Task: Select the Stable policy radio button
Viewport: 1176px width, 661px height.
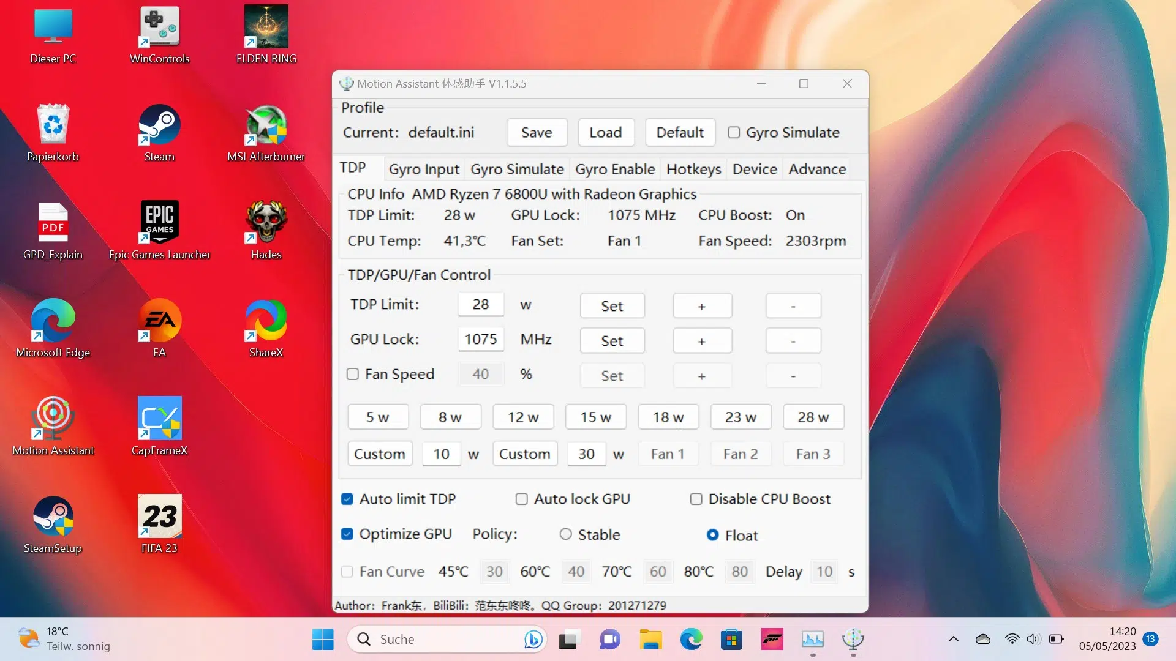Action: click(x=566, y=534)
